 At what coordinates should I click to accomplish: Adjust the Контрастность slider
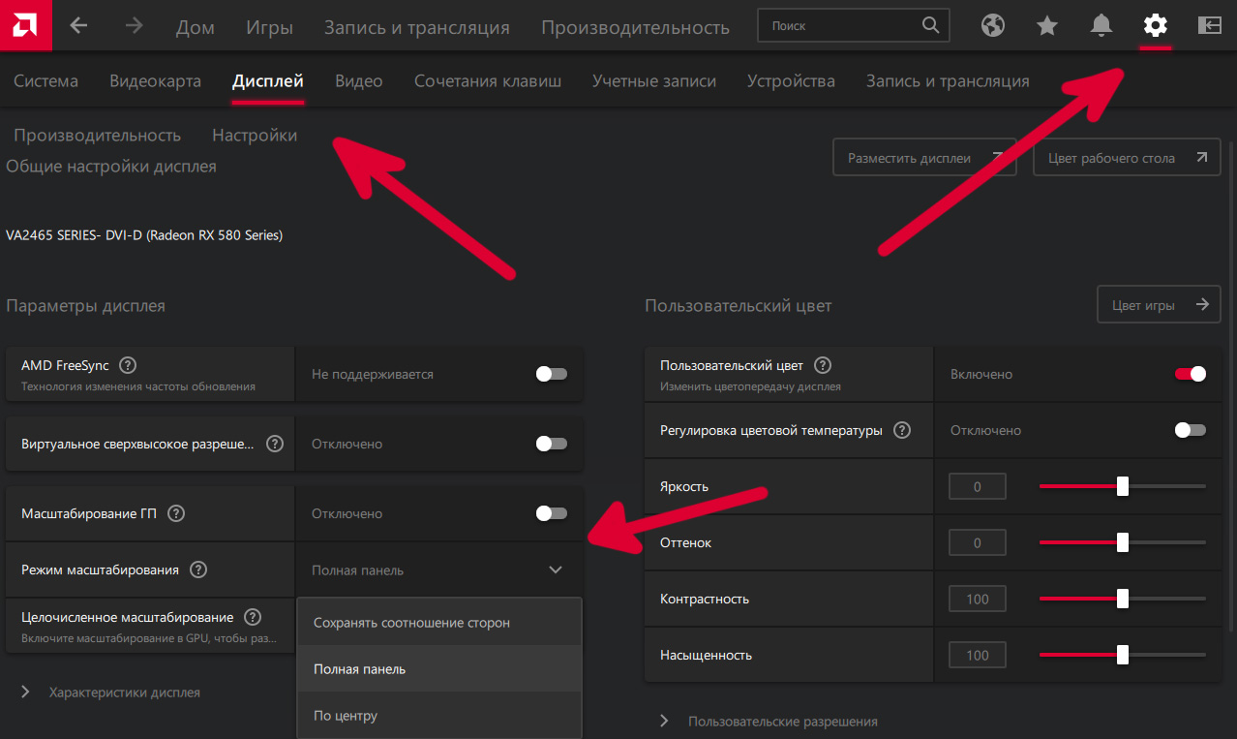click(1123, 599)
